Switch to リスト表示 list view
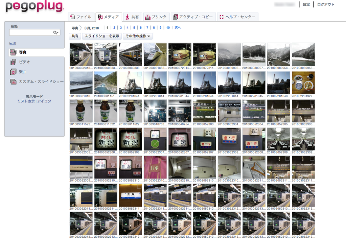The image size is (346, 238). (26, 101)
